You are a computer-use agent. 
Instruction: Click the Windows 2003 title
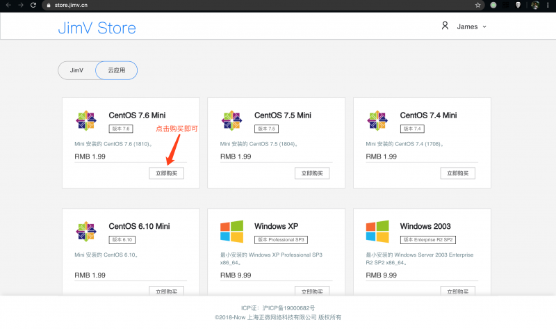pos(425,226)
